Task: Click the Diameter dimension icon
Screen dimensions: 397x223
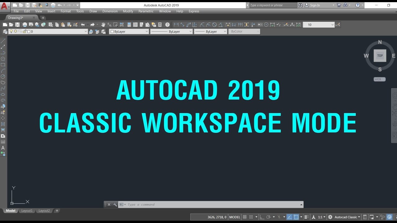Action: point(214,25)
